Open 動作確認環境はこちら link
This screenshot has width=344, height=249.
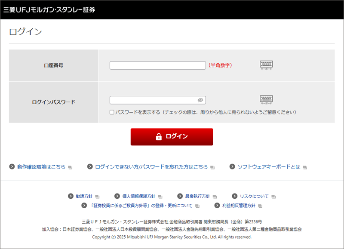41,167
